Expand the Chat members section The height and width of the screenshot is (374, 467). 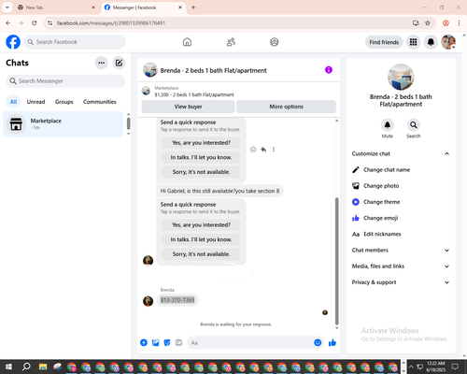[401, 251]
